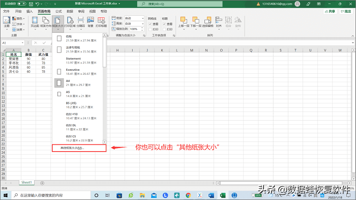356x200 pixels.
Task: Open the Width (宽度) dropdown
Action: [134, 18]
